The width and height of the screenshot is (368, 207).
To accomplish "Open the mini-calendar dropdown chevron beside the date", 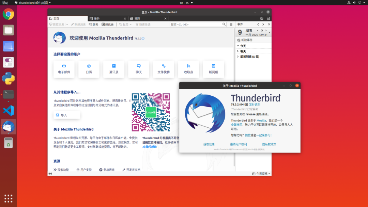I will click(x=270, y=32).
